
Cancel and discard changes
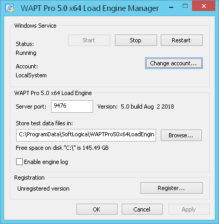[x=142, y=209]
